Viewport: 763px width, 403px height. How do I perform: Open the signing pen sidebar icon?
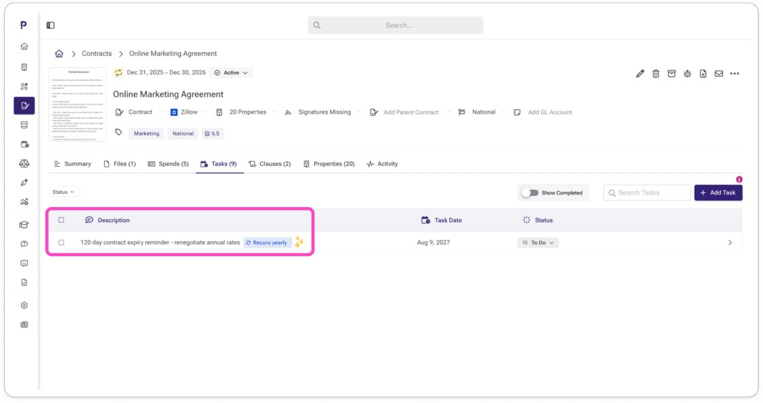(x=24, y=183)
